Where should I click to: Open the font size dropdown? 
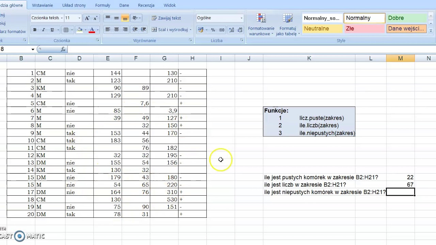point(79,18)
